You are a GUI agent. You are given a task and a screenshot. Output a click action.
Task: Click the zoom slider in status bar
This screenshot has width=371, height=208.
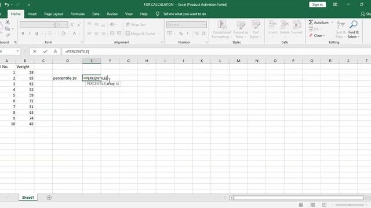point(350,205)
